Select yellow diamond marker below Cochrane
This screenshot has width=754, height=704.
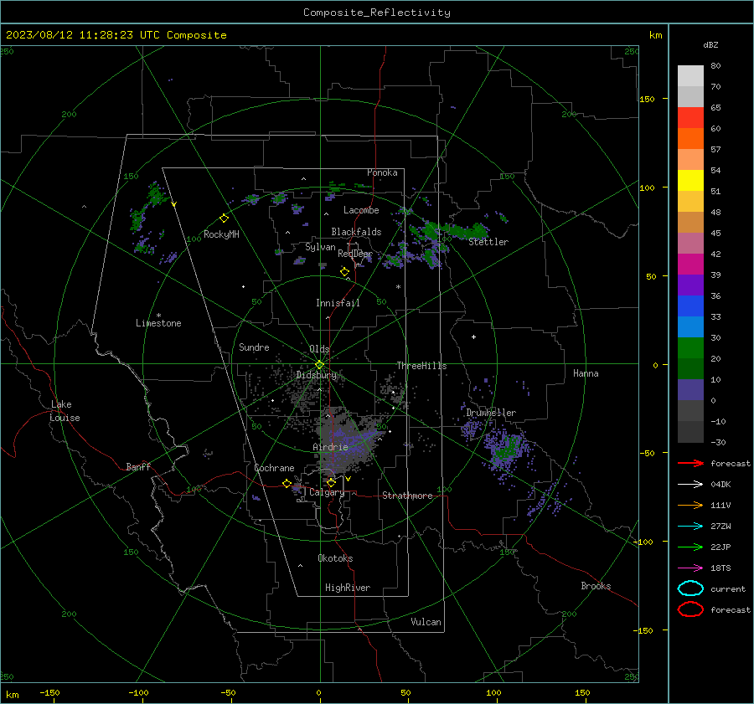tap(287, 484)
